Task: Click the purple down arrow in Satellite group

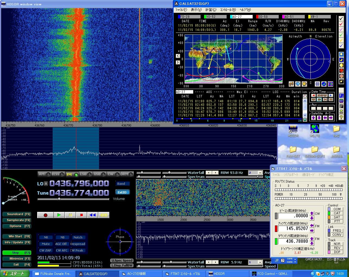Action: point(319,118)
